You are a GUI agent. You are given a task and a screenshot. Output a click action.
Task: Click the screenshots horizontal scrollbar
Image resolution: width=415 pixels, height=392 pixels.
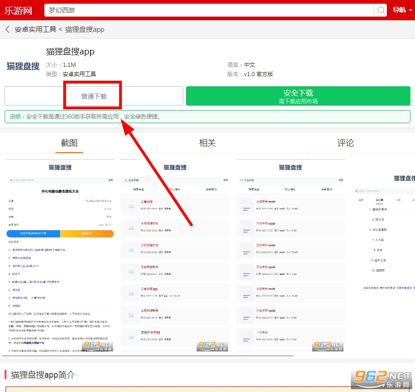click(148, 356)
